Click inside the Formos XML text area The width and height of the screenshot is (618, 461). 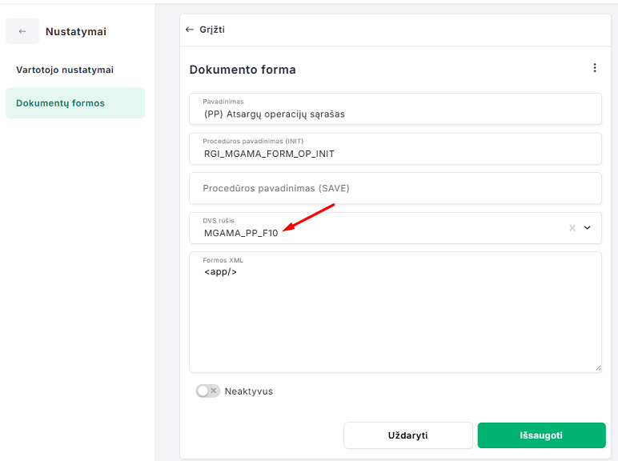coord(395,320)
